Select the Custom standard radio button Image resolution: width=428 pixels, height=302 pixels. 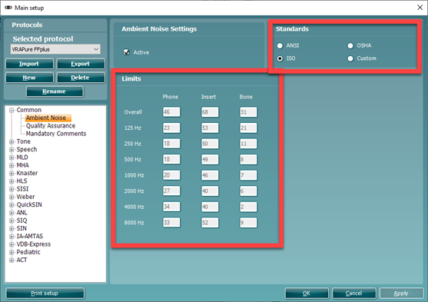point(350,58)
